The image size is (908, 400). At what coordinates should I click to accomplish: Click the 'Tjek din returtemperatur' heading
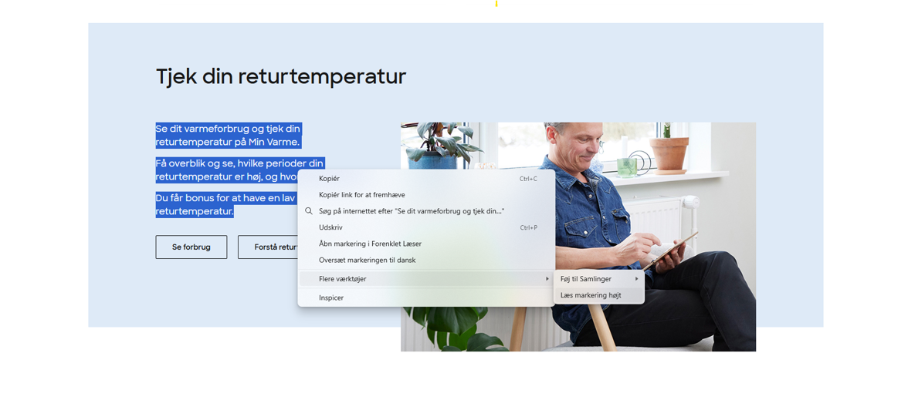pos(281,76)
